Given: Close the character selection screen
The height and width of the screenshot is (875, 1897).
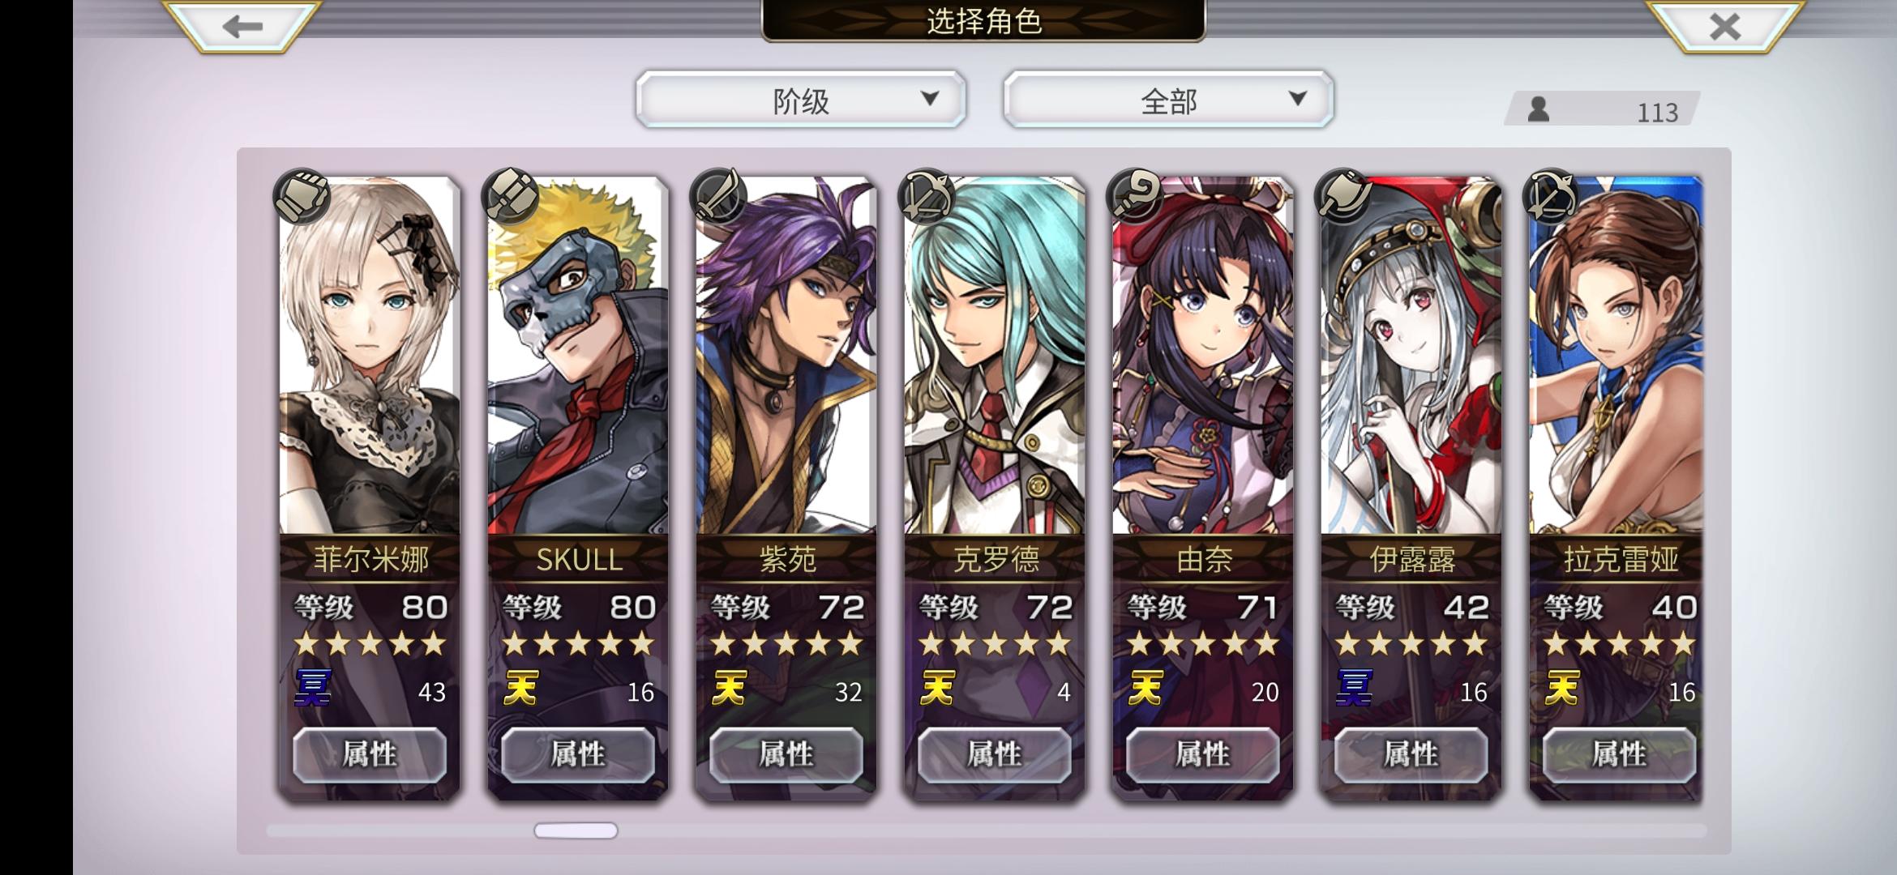Looking at the screenshot, I should click(x=1724, y=27).
